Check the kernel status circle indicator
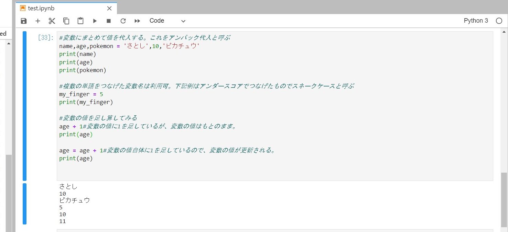 [499, 21]
